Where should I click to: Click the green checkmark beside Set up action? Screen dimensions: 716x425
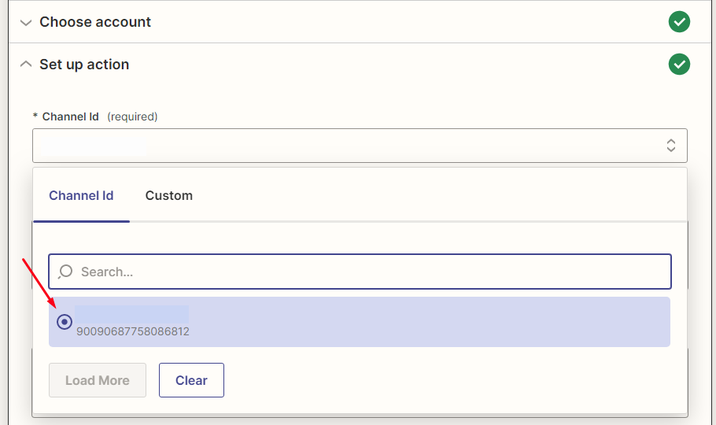click(679, 65)
